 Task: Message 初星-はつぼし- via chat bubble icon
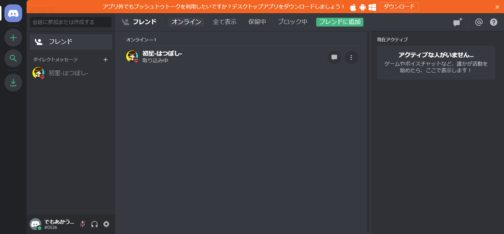tap(334, 57)
